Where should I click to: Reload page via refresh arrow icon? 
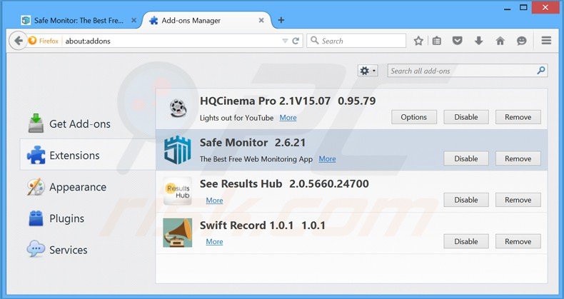[x=296, y=41]
